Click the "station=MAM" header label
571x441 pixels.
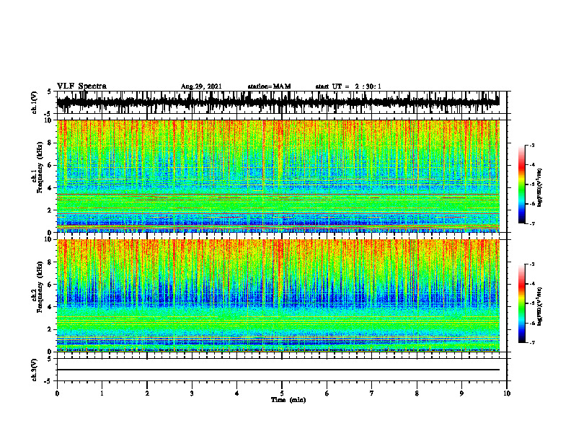(269, 86)
